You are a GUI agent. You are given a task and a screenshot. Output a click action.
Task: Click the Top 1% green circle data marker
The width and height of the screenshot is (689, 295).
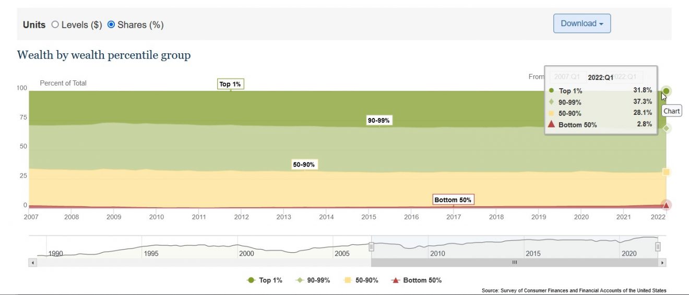[x=666, y=91]
